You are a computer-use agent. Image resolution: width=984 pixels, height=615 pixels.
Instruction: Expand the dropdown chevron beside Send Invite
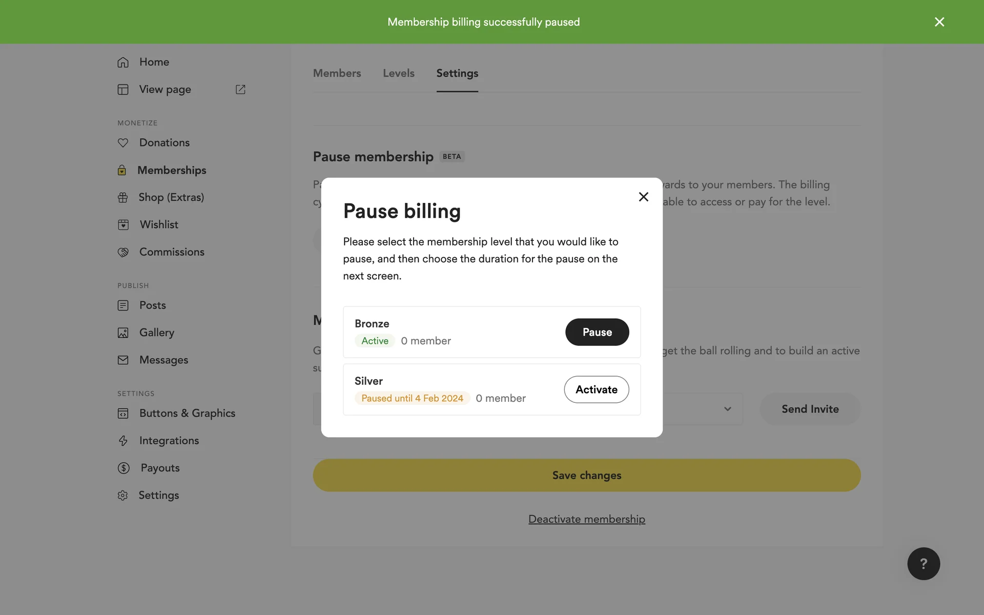coord(728,409)
